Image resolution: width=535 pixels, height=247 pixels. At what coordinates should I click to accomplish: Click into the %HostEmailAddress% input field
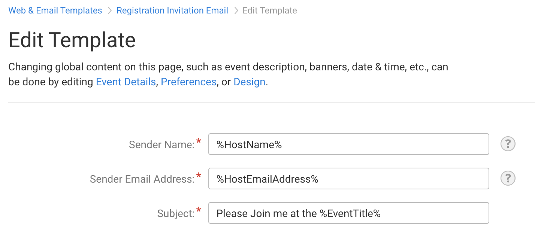(x=348, y=179)
